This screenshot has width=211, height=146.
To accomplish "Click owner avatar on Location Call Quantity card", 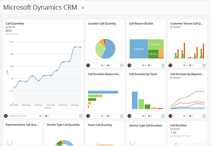I will 88,65.
